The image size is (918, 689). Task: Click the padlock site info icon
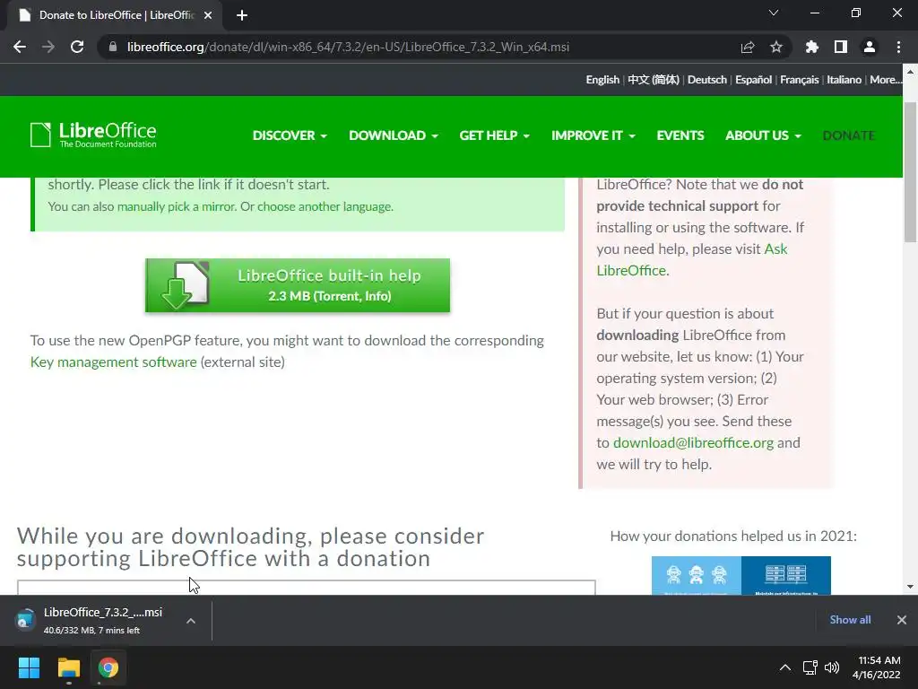(112, 47)
